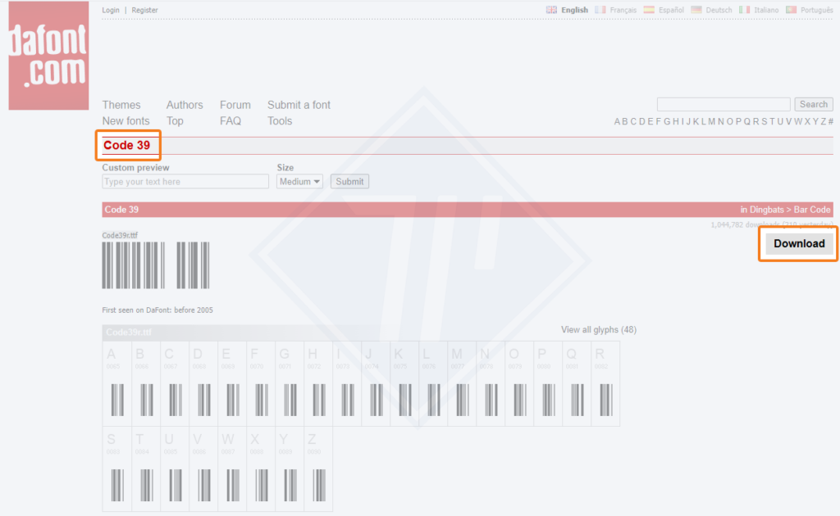Choose the Español flag language
This screenshot has width=840, height=516.
pos(649,10)
